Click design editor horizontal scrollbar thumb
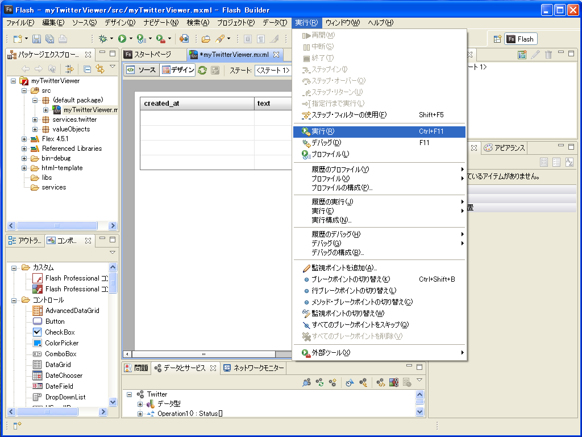This screenshot has width=582, height=437. coord(203,354)
